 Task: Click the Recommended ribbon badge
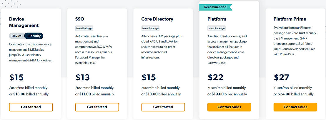pyautogui.click(x=215, y=7)
